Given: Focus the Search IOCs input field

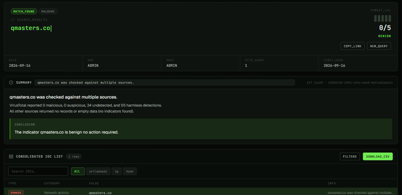Looking at the screenshot, I should pyautogui.click(x=38, y=171).
